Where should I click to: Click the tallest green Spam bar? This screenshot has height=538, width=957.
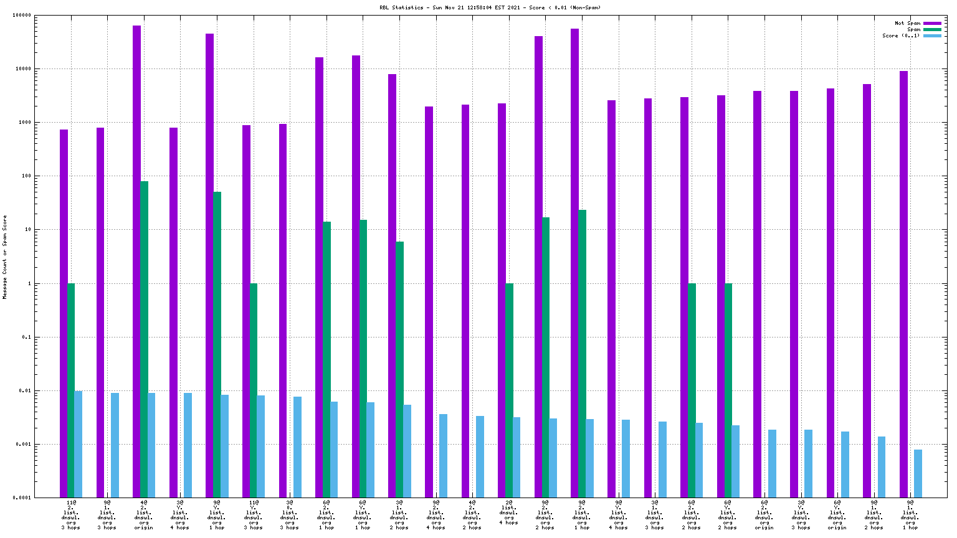[x=144, y=339]
